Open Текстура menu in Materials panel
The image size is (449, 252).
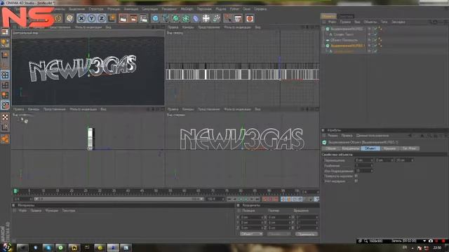(69, 211)
